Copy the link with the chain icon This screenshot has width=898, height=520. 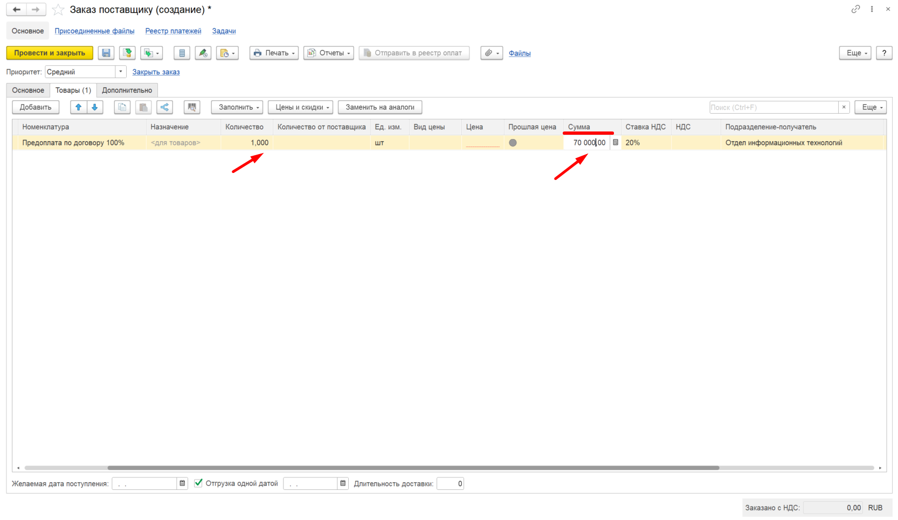pyautogui.click(x=855, y=9)
